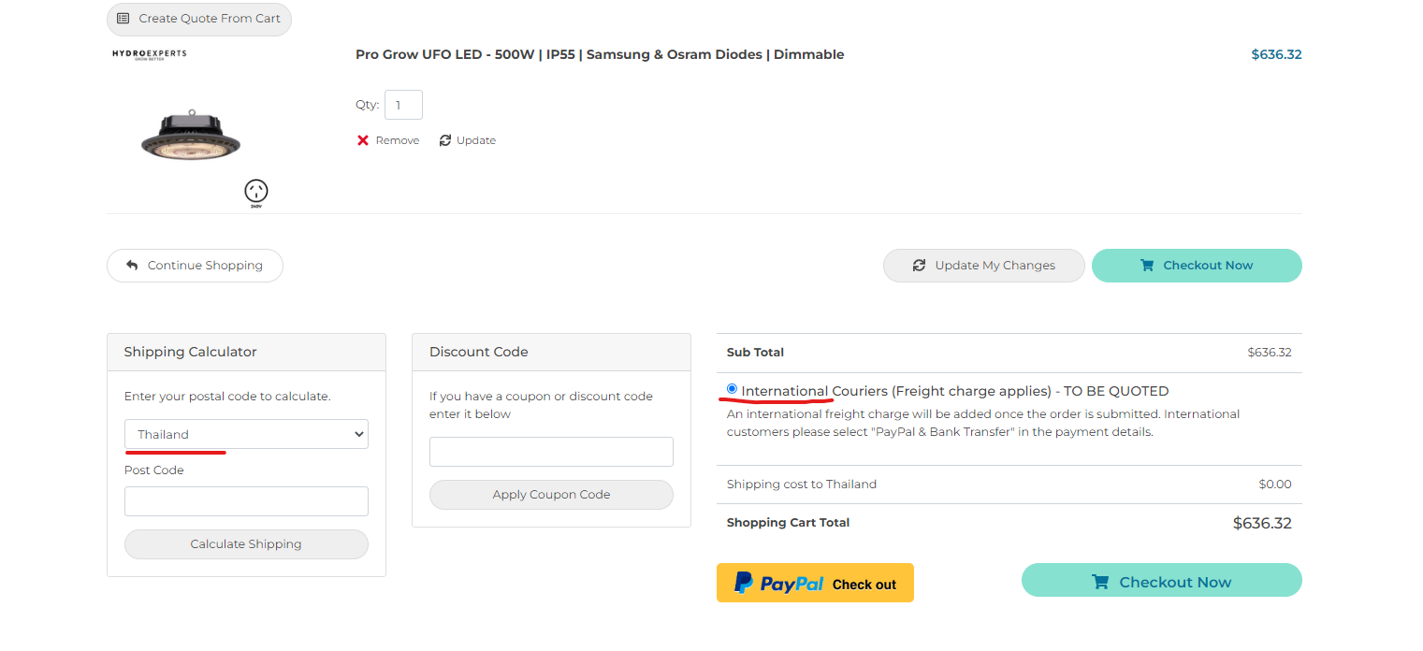This screenshot has height=651, width=1423.
Task: Click the Create Quote From Cart button
Action: [199, 19]
